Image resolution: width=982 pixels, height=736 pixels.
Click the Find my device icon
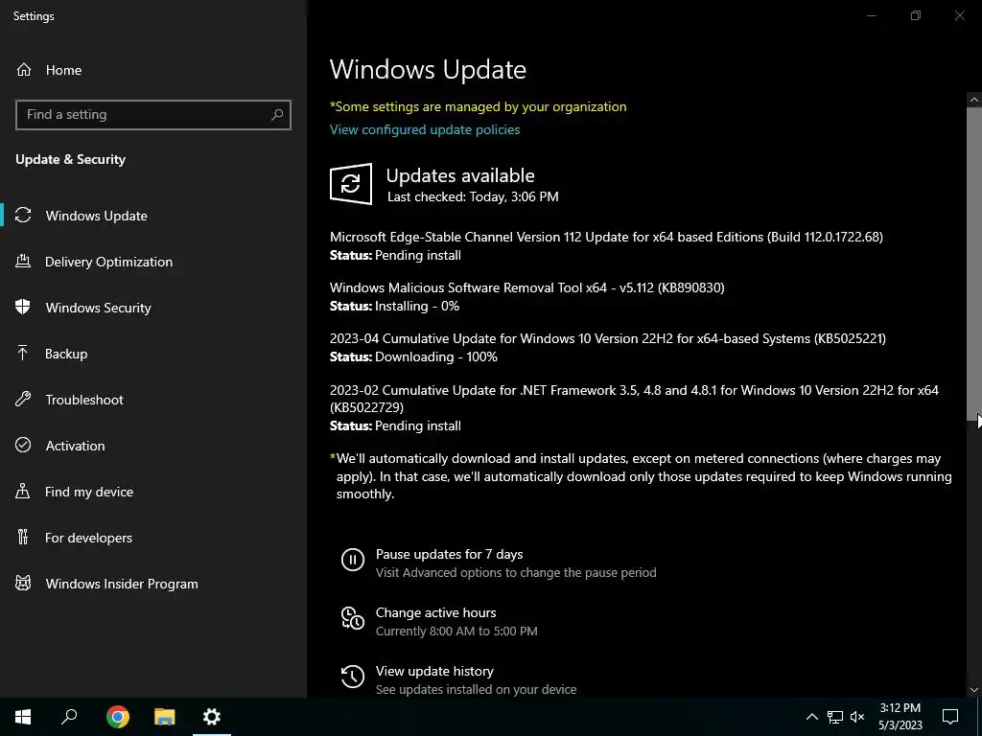23,492
